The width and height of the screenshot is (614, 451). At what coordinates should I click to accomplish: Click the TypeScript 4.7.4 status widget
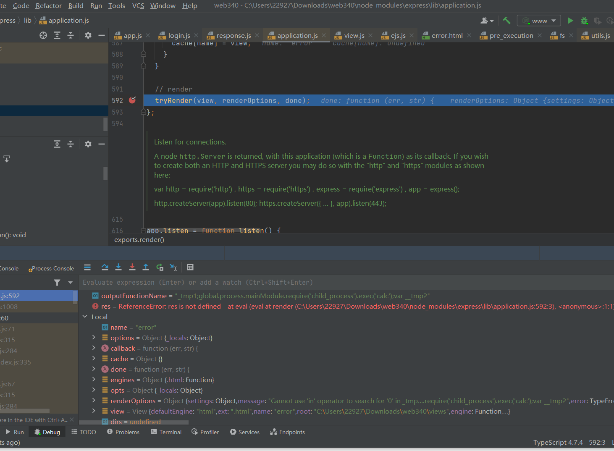click(558, 442)
